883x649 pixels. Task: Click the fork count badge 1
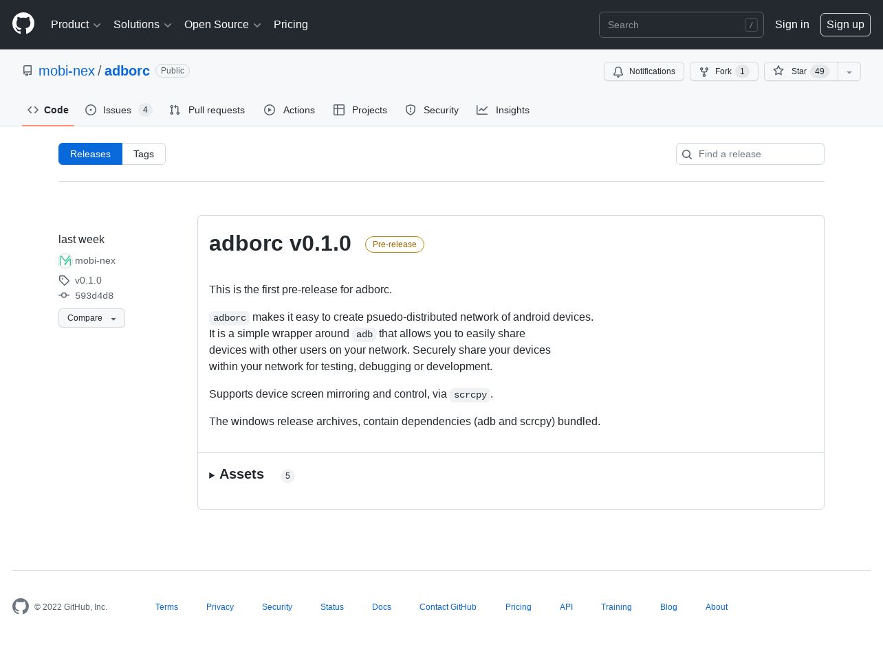click(x=742, y=71)
